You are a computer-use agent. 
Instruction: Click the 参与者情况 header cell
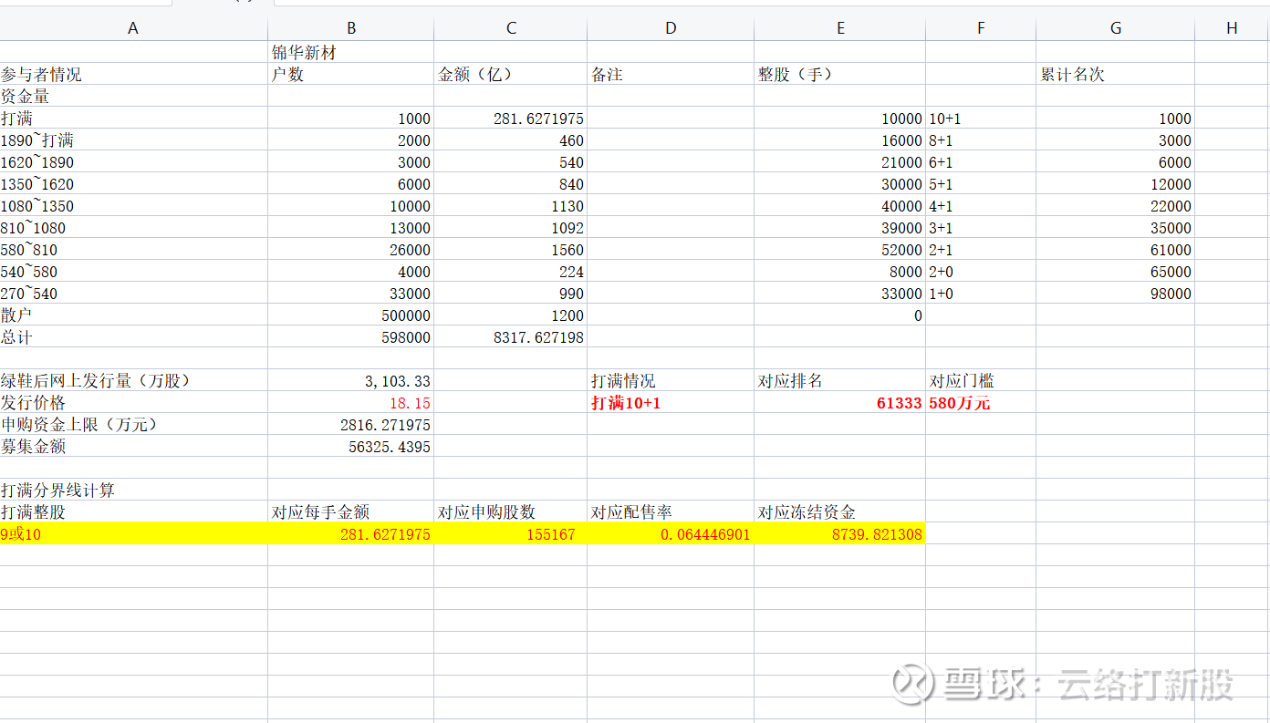tap(133, 74)
